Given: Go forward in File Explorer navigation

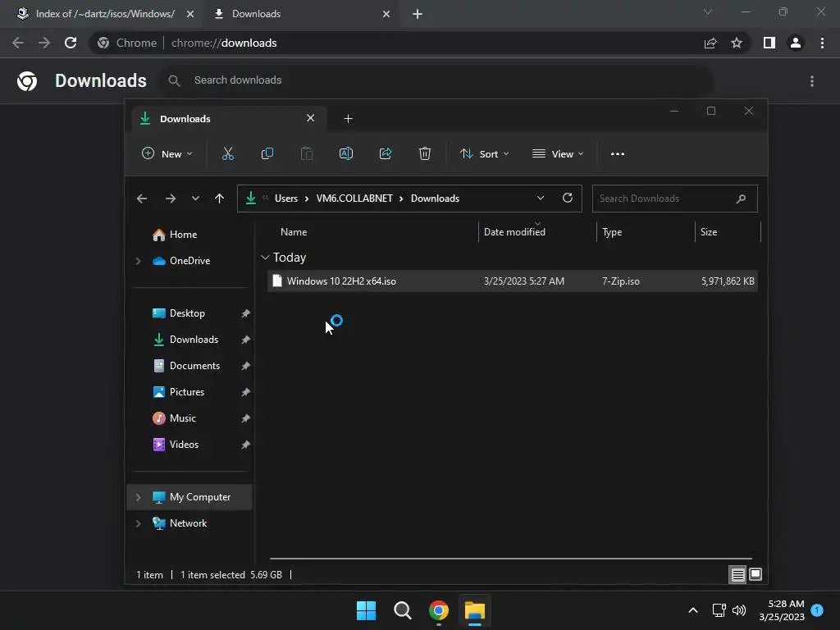Looking at the screenshot, I should (x=171, y=199).
